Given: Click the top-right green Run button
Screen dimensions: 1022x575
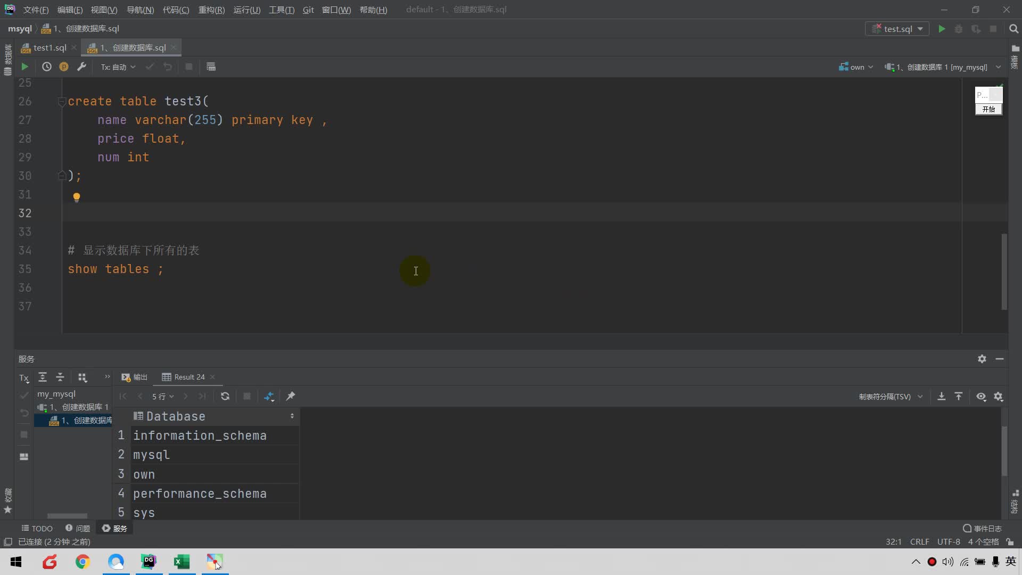Looking at the screenshot, I should tap(942, 29).
